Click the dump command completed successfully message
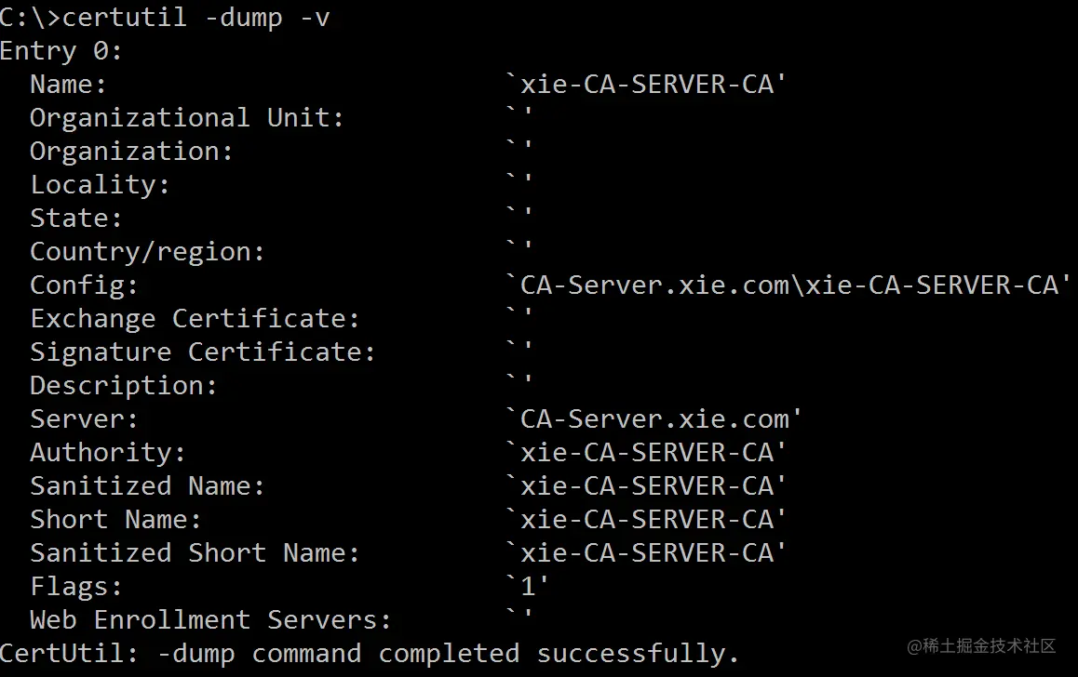Image resolution: width=1078 pixels, height=677 pixels. 370,654
